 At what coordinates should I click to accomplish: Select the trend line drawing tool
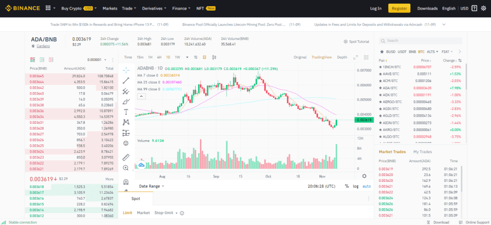pos(126,81)
